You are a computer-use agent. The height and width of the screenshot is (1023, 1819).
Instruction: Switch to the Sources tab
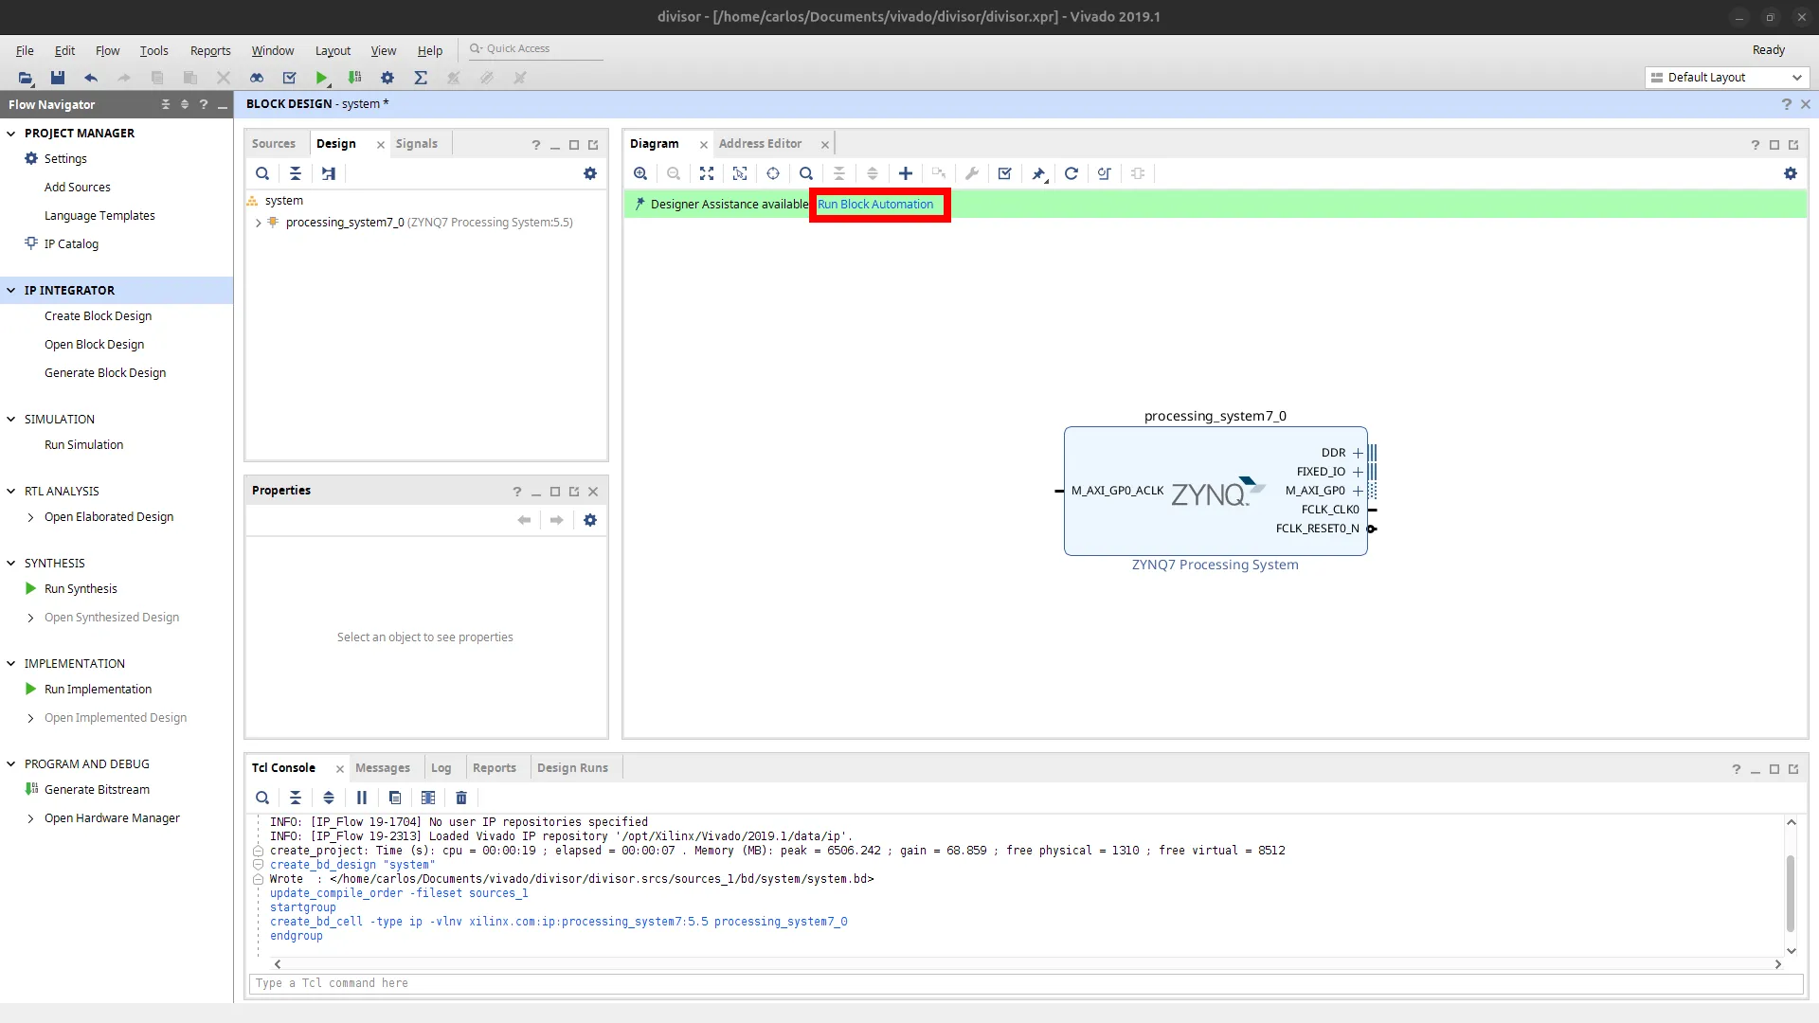[274, 144]
